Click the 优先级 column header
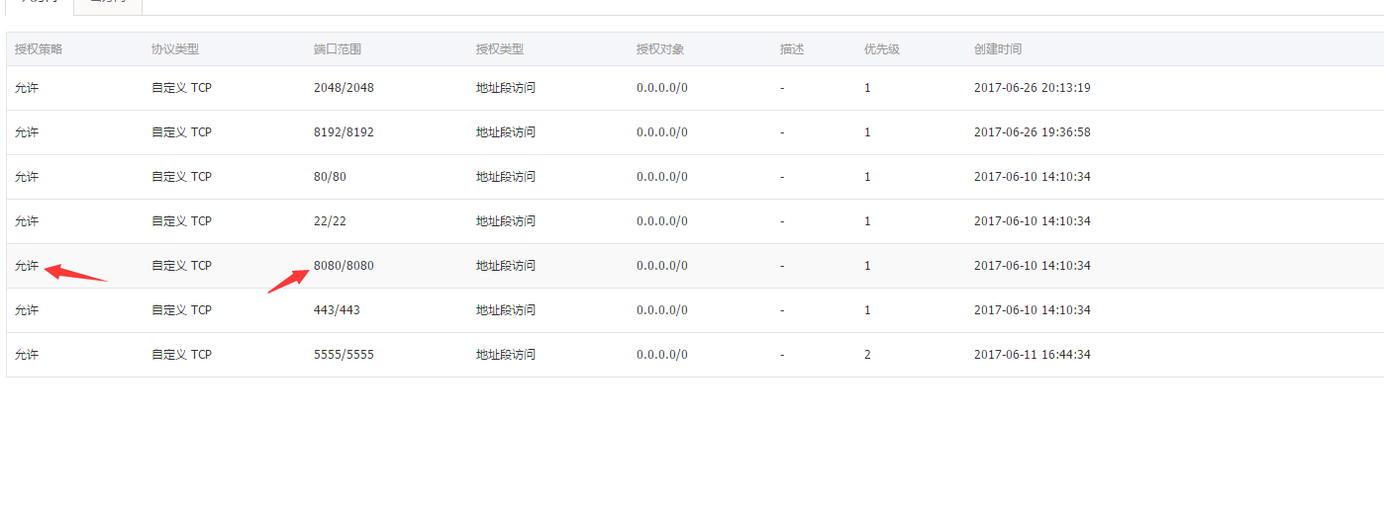Viewport: 1384px width, 507px height. click(882, 48)
